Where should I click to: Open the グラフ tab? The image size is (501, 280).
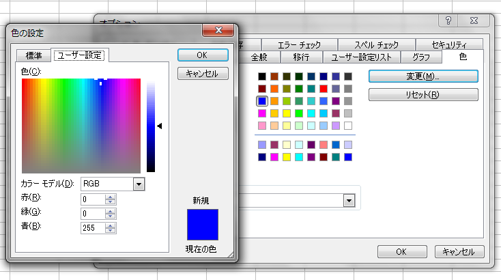421,57
